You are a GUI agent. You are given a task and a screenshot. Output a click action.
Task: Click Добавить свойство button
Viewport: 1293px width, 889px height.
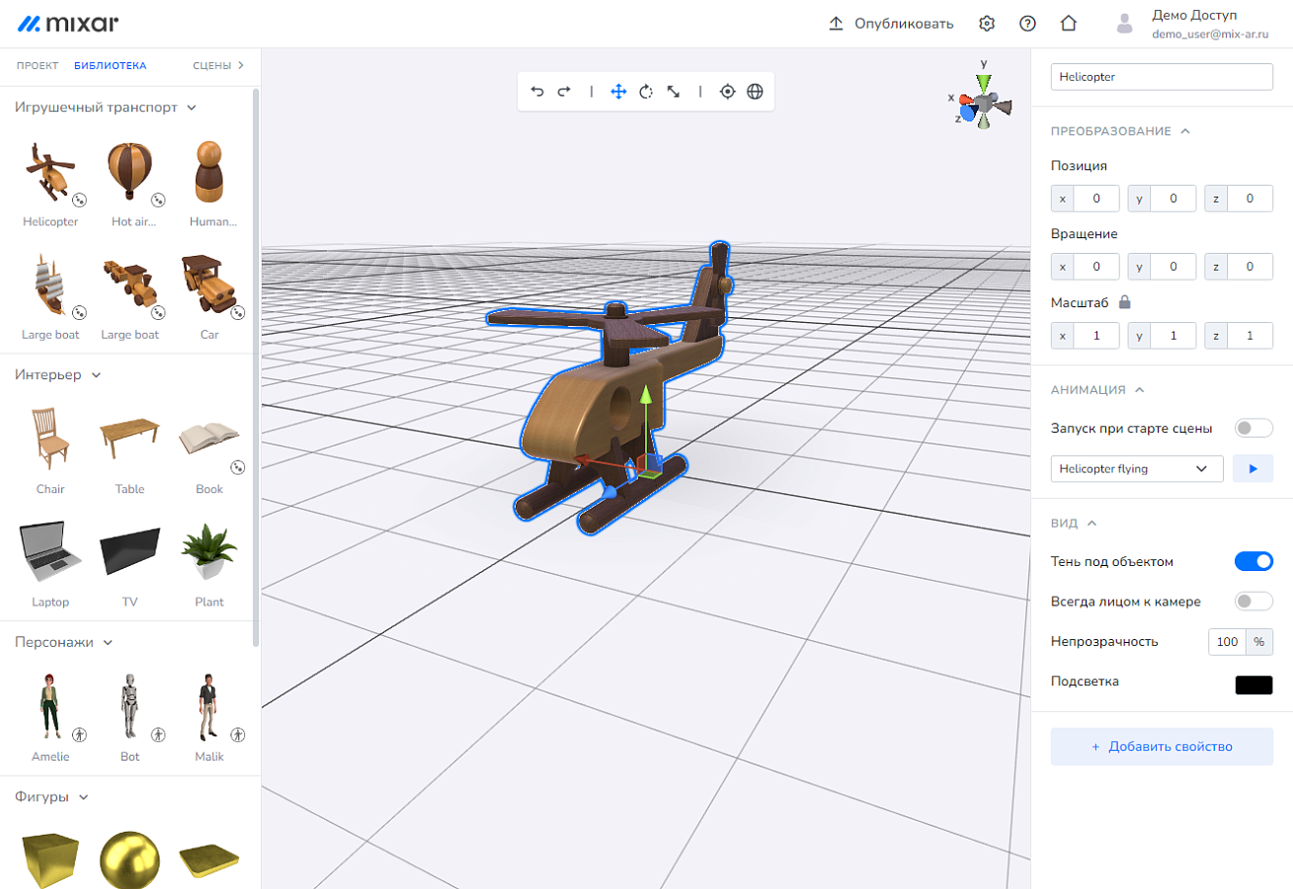[1162, 747]
